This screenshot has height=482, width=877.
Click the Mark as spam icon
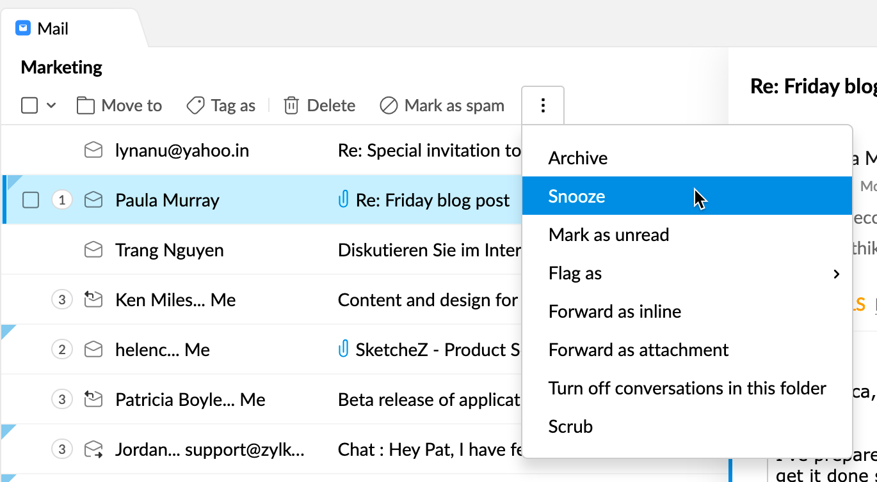(389, 105)
